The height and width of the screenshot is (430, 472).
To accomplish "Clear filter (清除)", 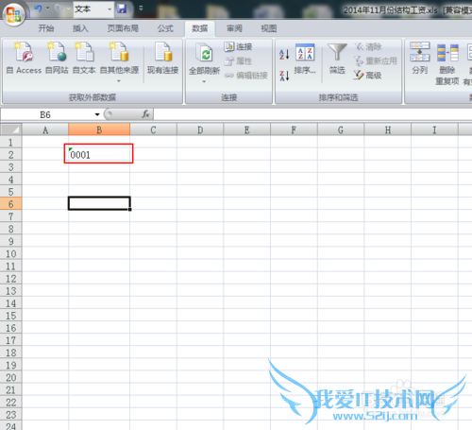I will pos(368,47).
